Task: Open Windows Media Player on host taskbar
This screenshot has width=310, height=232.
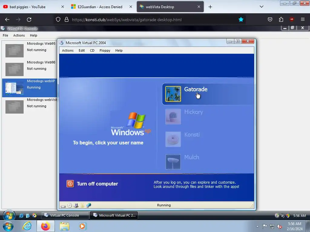Action: click(82, 226)
